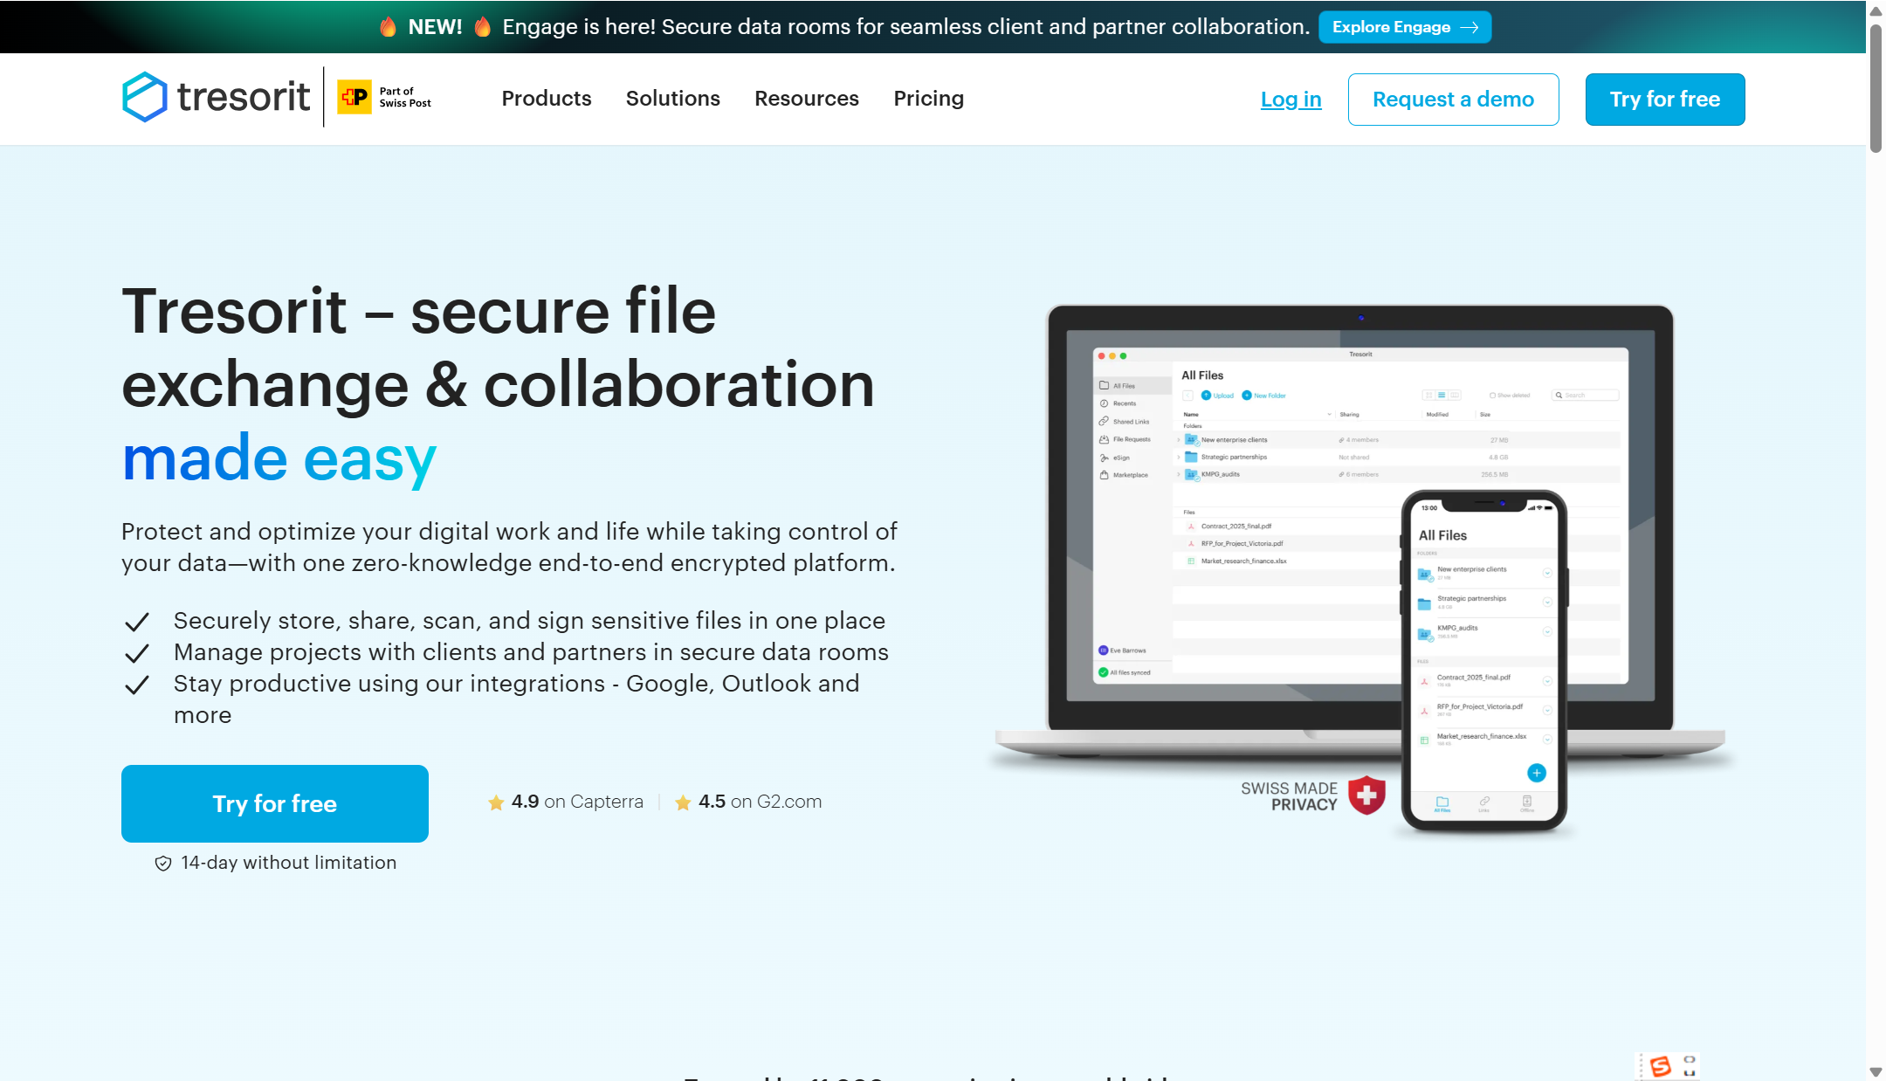Screen dimensions: 1886x1081
Task: Click the blue plus button on phone mockup
Action: pos(1536,773)
